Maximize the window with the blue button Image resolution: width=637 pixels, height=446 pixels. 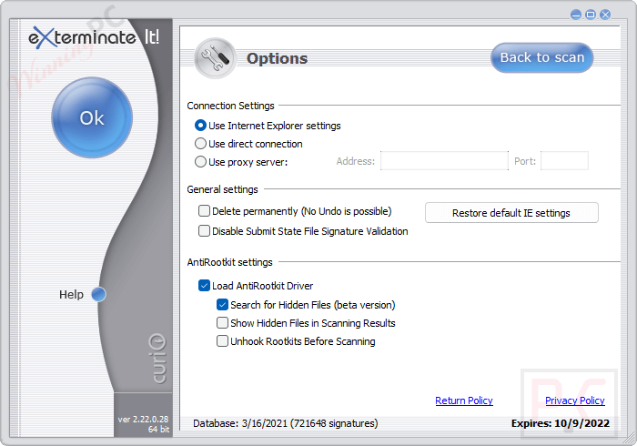[x=591, y=15]
